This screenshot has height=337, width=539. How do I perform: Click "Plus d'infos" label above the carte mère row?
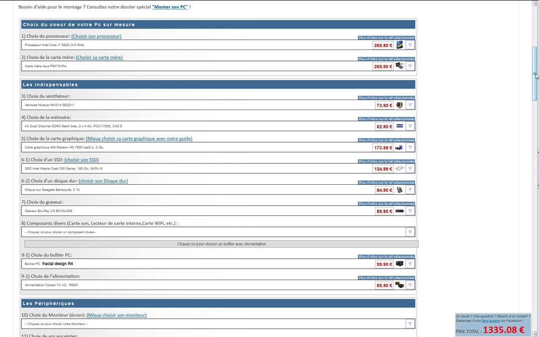[386, 59]
